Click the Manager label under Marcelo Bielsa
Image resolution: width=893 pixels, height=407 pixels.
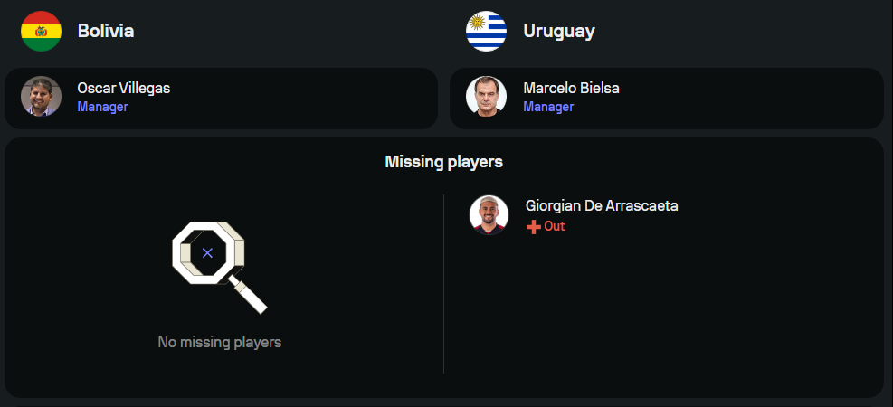(548, 107)
